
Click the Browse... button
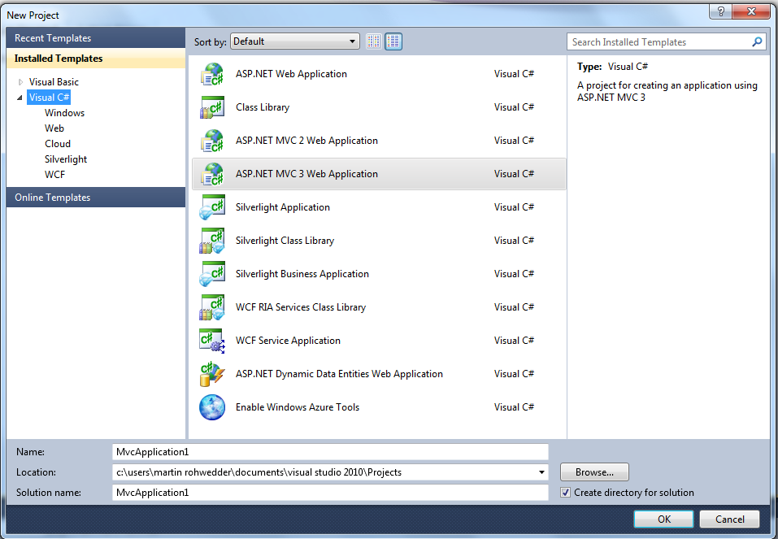(x=594, y=472)
